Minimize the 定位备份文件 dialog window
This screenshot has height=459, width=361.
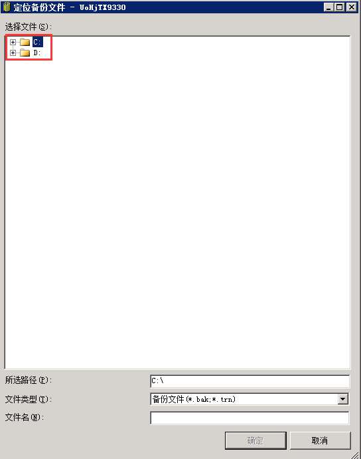coord(329,7)
